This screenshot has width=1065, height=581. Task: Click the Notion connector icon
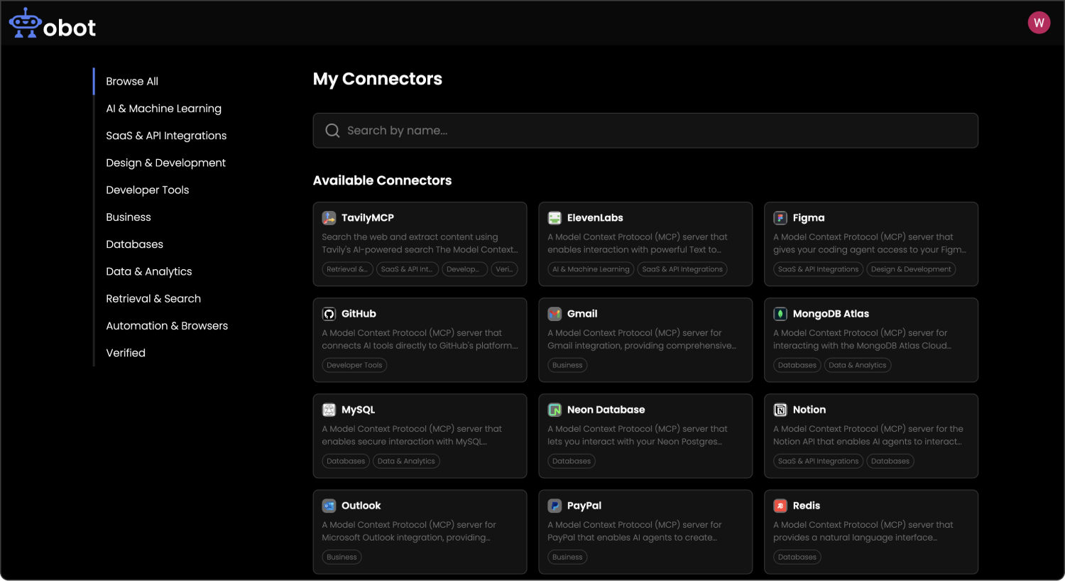pyautogui.click(x=780, y=410)
